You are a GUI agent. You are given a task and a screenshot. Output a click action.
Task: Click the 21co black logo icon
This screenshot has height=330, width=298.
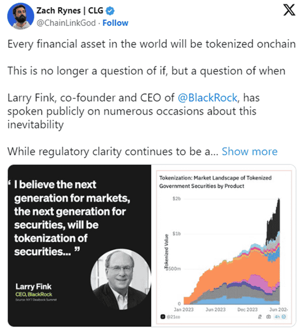(x=162, y=316)
